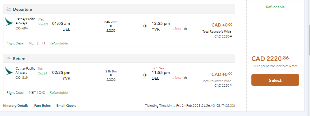Screen dimensions: 310x116
Task: Click the return flight's Refundable label
Action: click(x=59, y=93)
